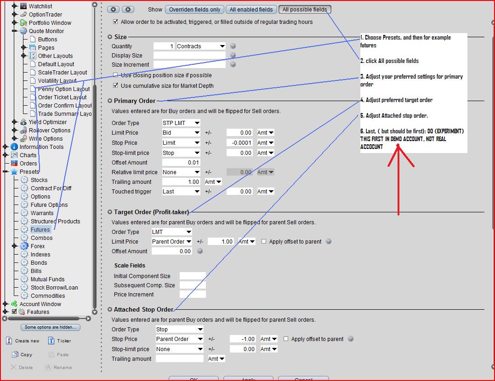Collapse the Attached Stop Order section
The height and width of the screenshot is (381, 495).
[110, 309]
